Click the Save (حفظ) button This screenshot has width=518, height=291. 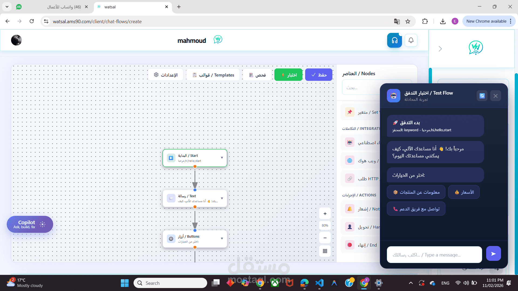[319, 75]
